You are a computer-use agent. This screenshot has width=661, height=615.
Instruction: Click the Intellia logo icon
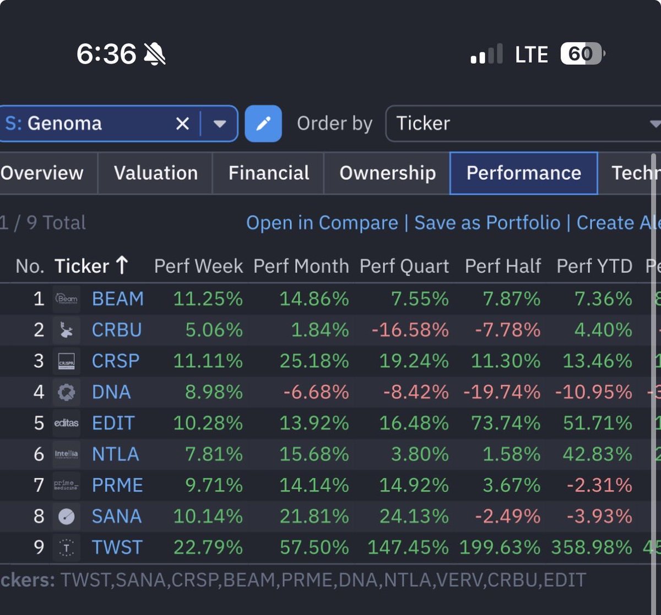pos(67,454)
